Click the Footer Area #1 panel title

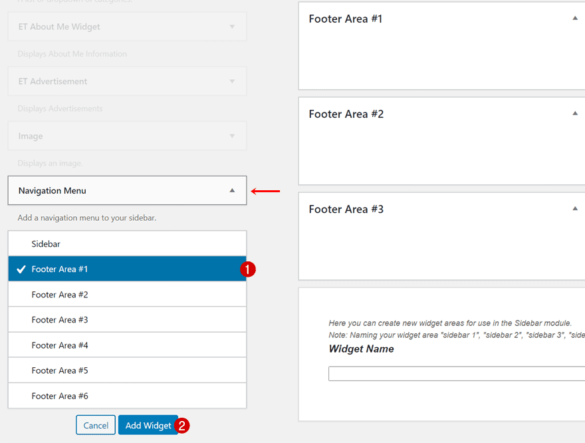click(346, 19)
